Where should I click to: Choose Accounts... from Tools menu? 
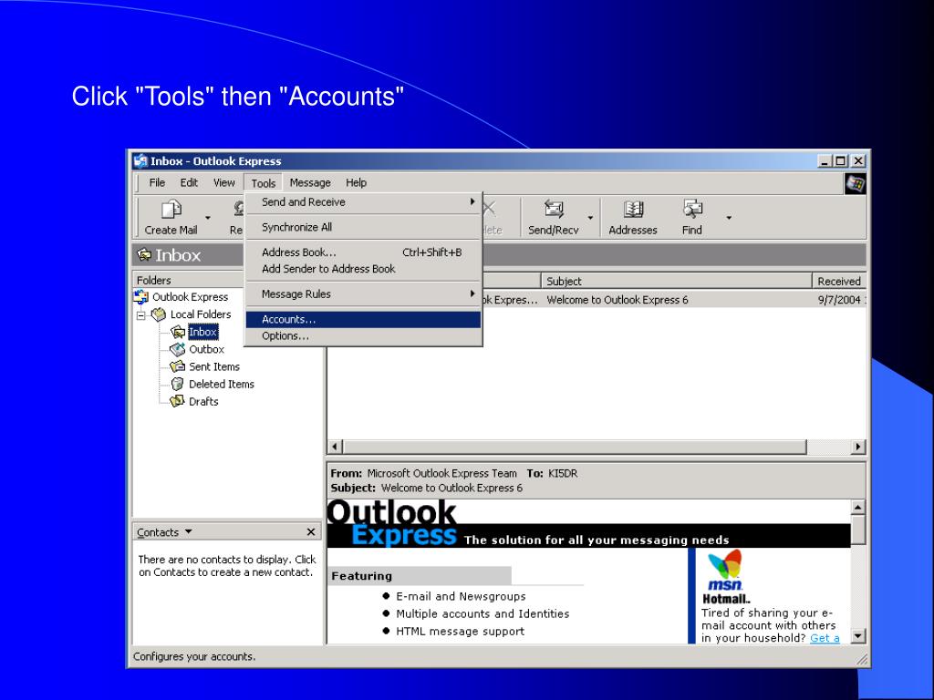click(x=363, y=320)
